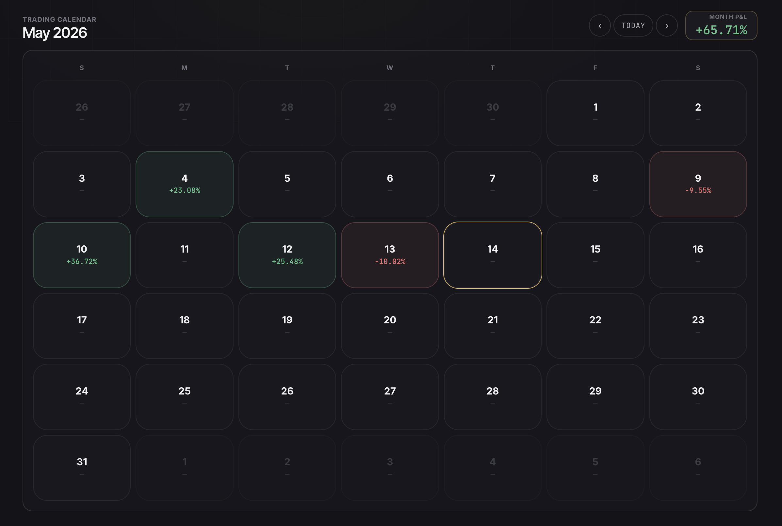
Task: Select May 4 cell with +23.08%
Action: (x=184, y=184)
